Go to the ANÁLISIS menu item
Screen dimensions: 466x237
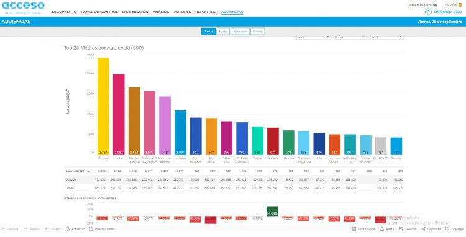pos(161,12)
